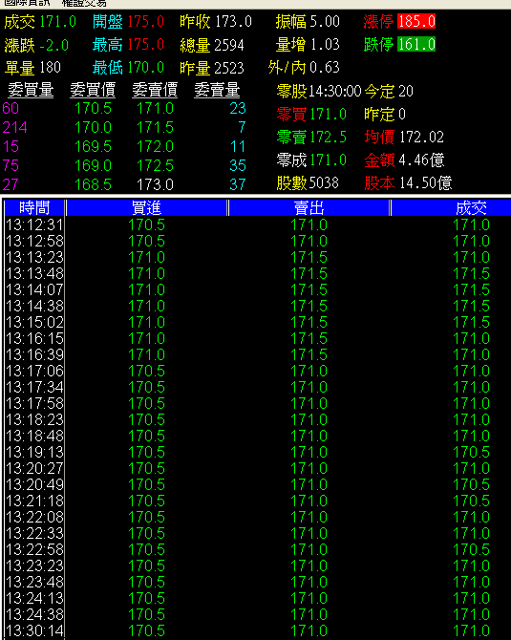Viewport: 511px width, 640px height.
Task: Select the 委賣價 header in order book
Action: click(155, 90)
